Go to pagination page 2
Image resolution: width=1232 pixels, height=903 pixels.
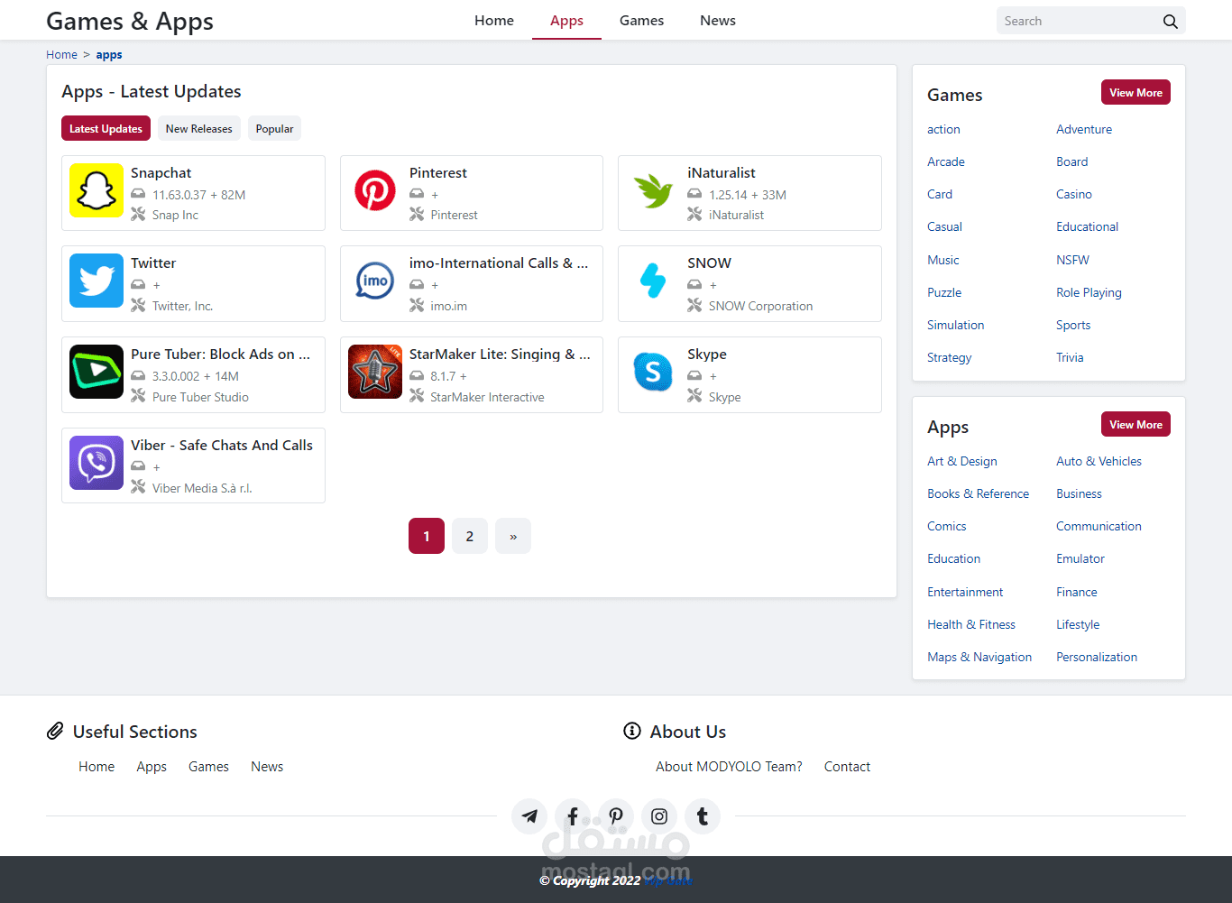[470, 536]
